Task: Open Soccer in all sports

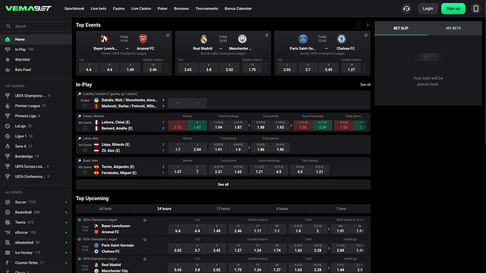Action: (x=36, y=202)
